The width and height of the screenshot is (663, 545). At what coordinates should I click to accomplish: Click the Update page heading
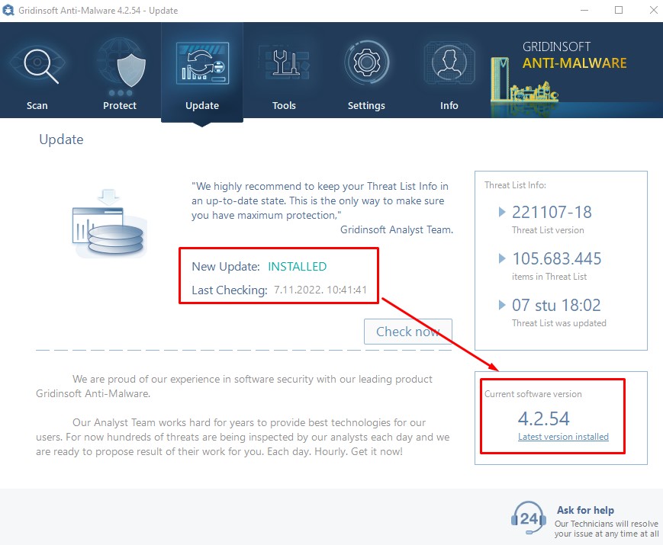(61, 139)
